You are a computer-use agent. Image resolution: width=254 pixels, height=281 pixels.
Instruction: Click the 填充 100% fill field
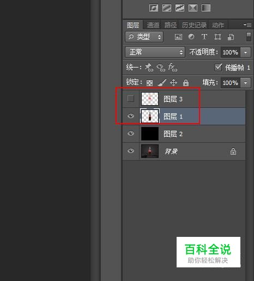coord(231,83)
